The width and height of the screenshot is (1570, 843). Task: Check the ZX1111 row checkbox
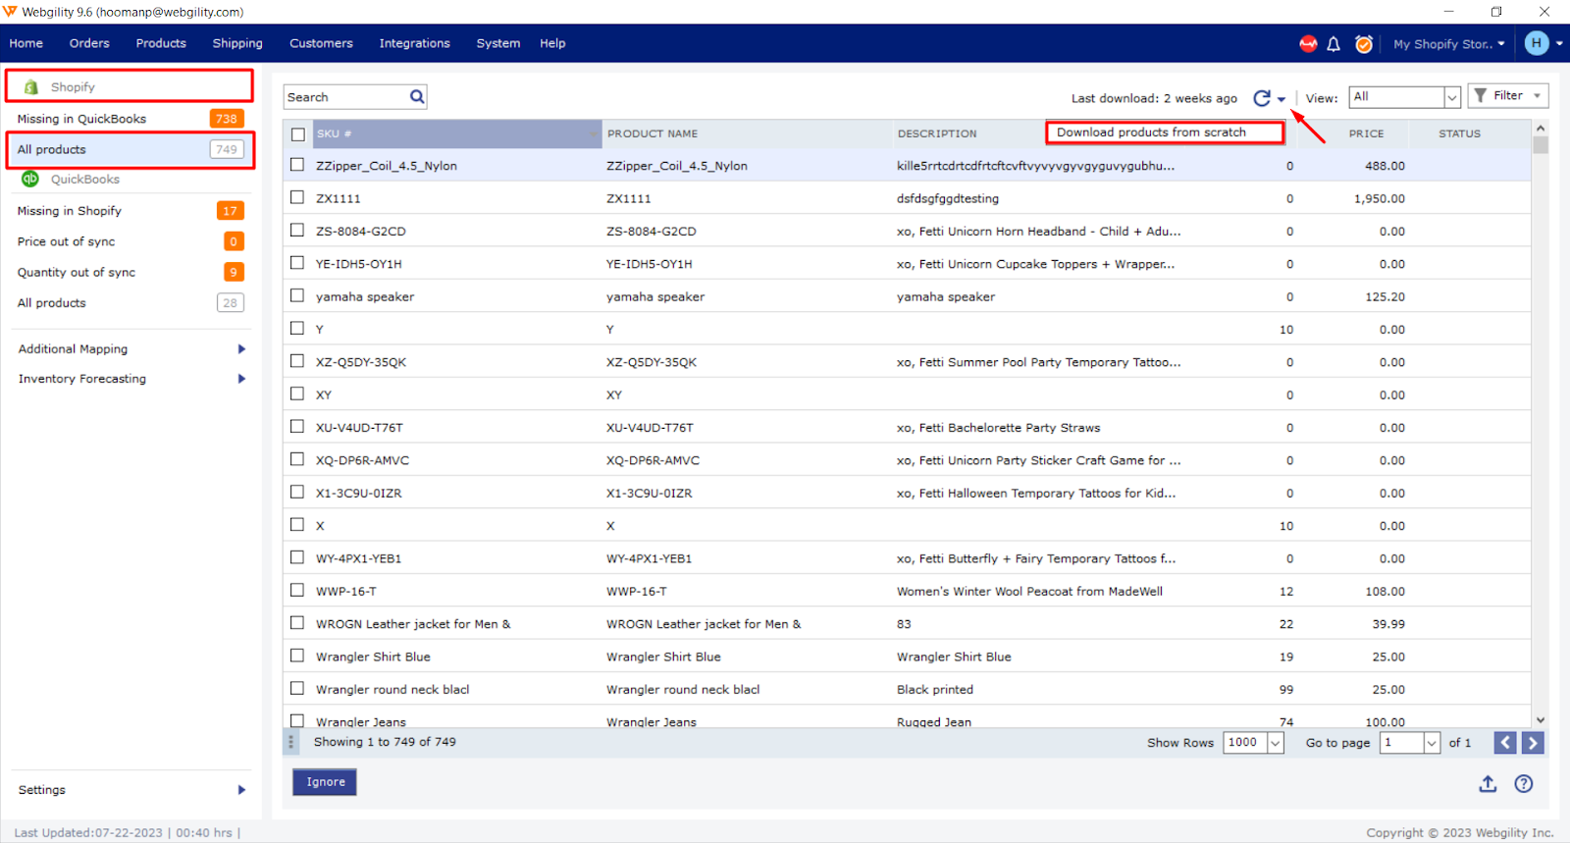pyautogui.click(x=297, y=197)
